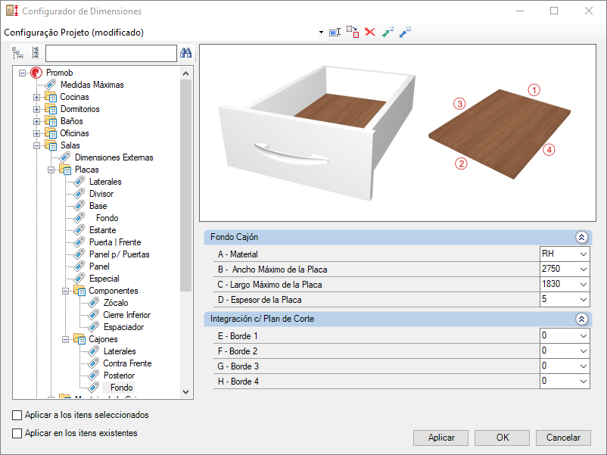Click the tag icon beside Divisor

click(x=79, y=194)
